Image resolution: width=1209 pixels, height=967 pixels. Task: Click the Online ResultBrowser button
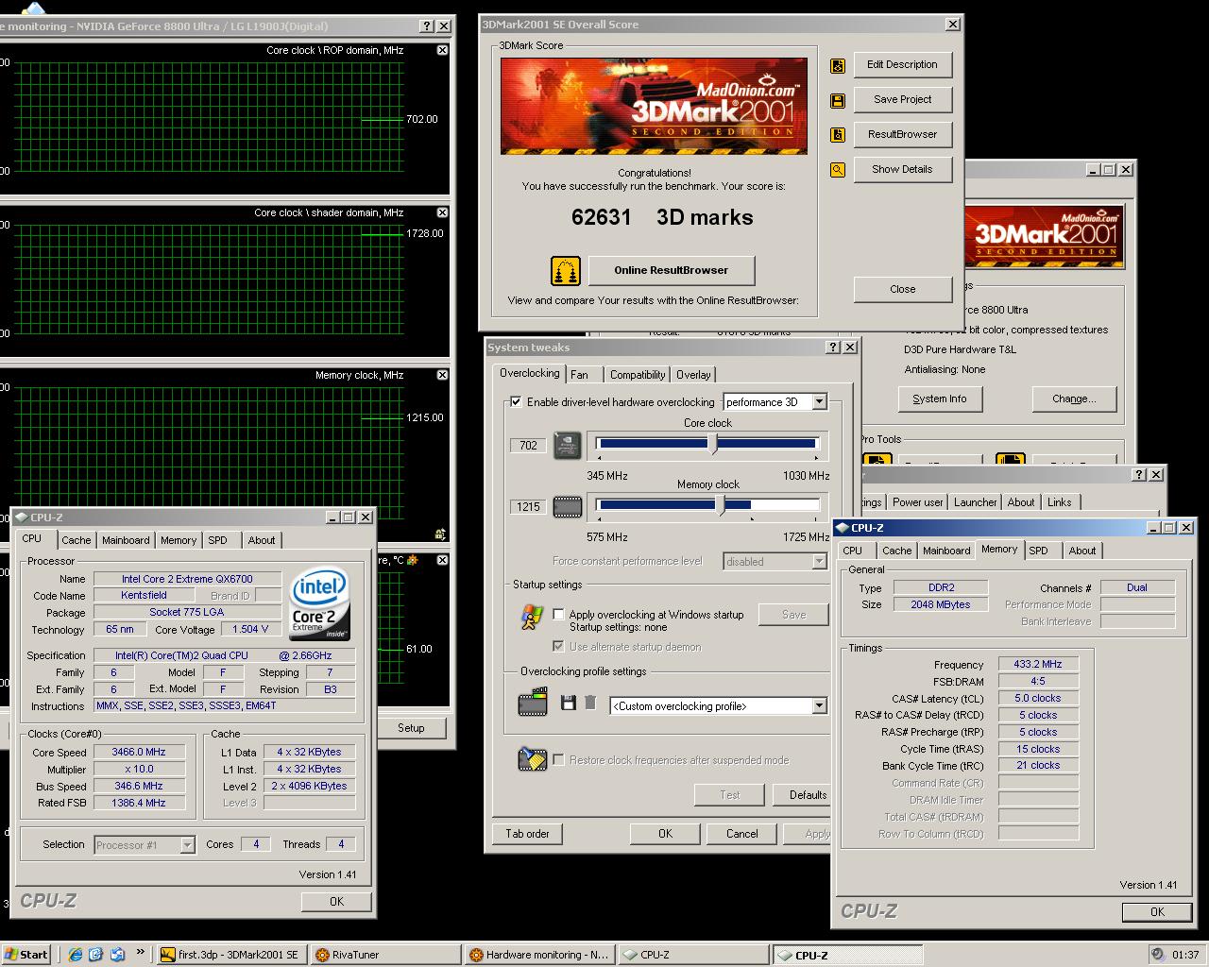[672, 270]
